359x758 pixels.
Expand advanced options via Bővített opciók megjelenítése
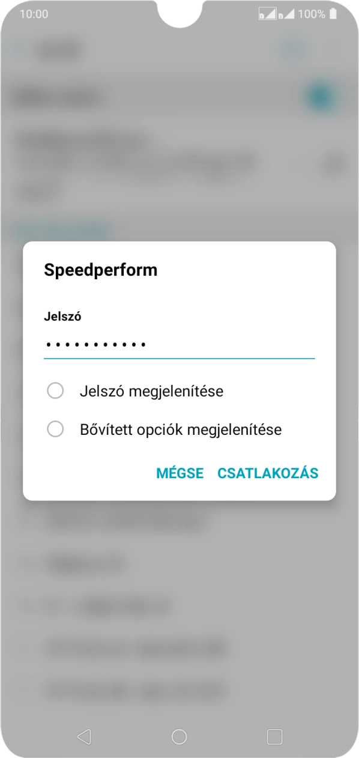pos(179,429)
